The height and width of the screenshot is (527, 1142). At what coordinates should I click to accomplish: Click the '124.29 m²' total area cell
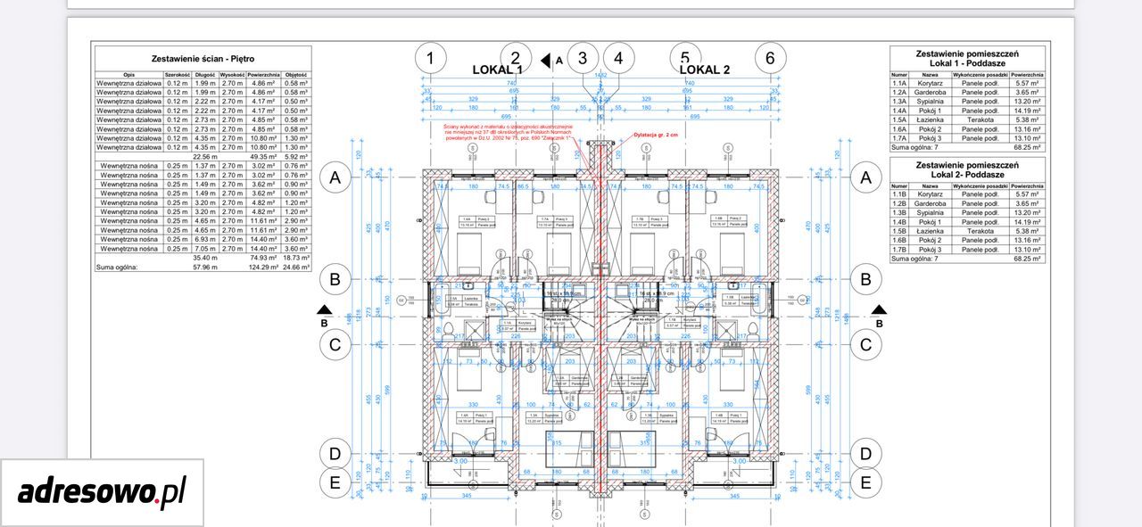264,267
